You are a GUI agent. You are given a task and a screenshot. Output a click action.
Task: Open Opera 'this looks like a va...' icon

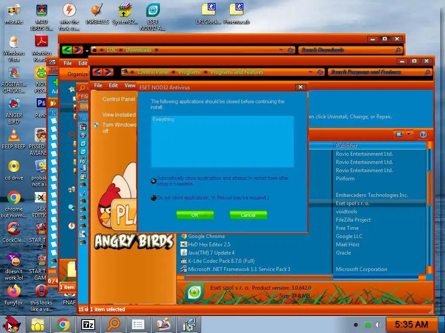[41, 298]
